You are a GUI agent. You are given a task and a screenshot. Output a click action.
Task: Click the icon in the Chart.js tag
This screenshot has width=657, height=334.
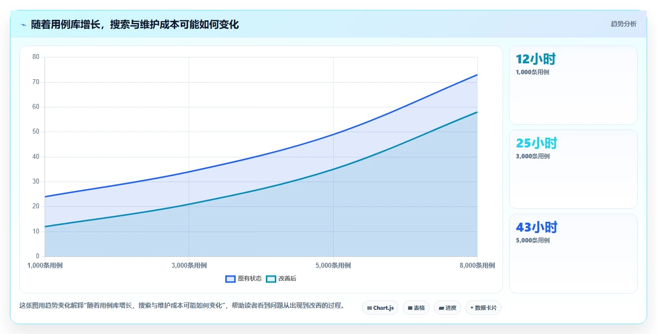[x=369, y=308]
